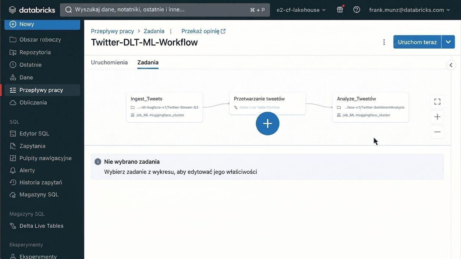Open Obszar roboczy in the sidebar
The height and width of the screenshot is (259, 461).
tap(40, 39)
